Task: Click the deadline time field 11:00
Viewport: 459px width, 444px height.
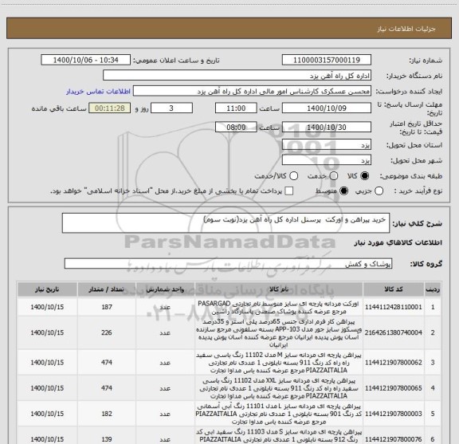Action: tap(236, 108)
